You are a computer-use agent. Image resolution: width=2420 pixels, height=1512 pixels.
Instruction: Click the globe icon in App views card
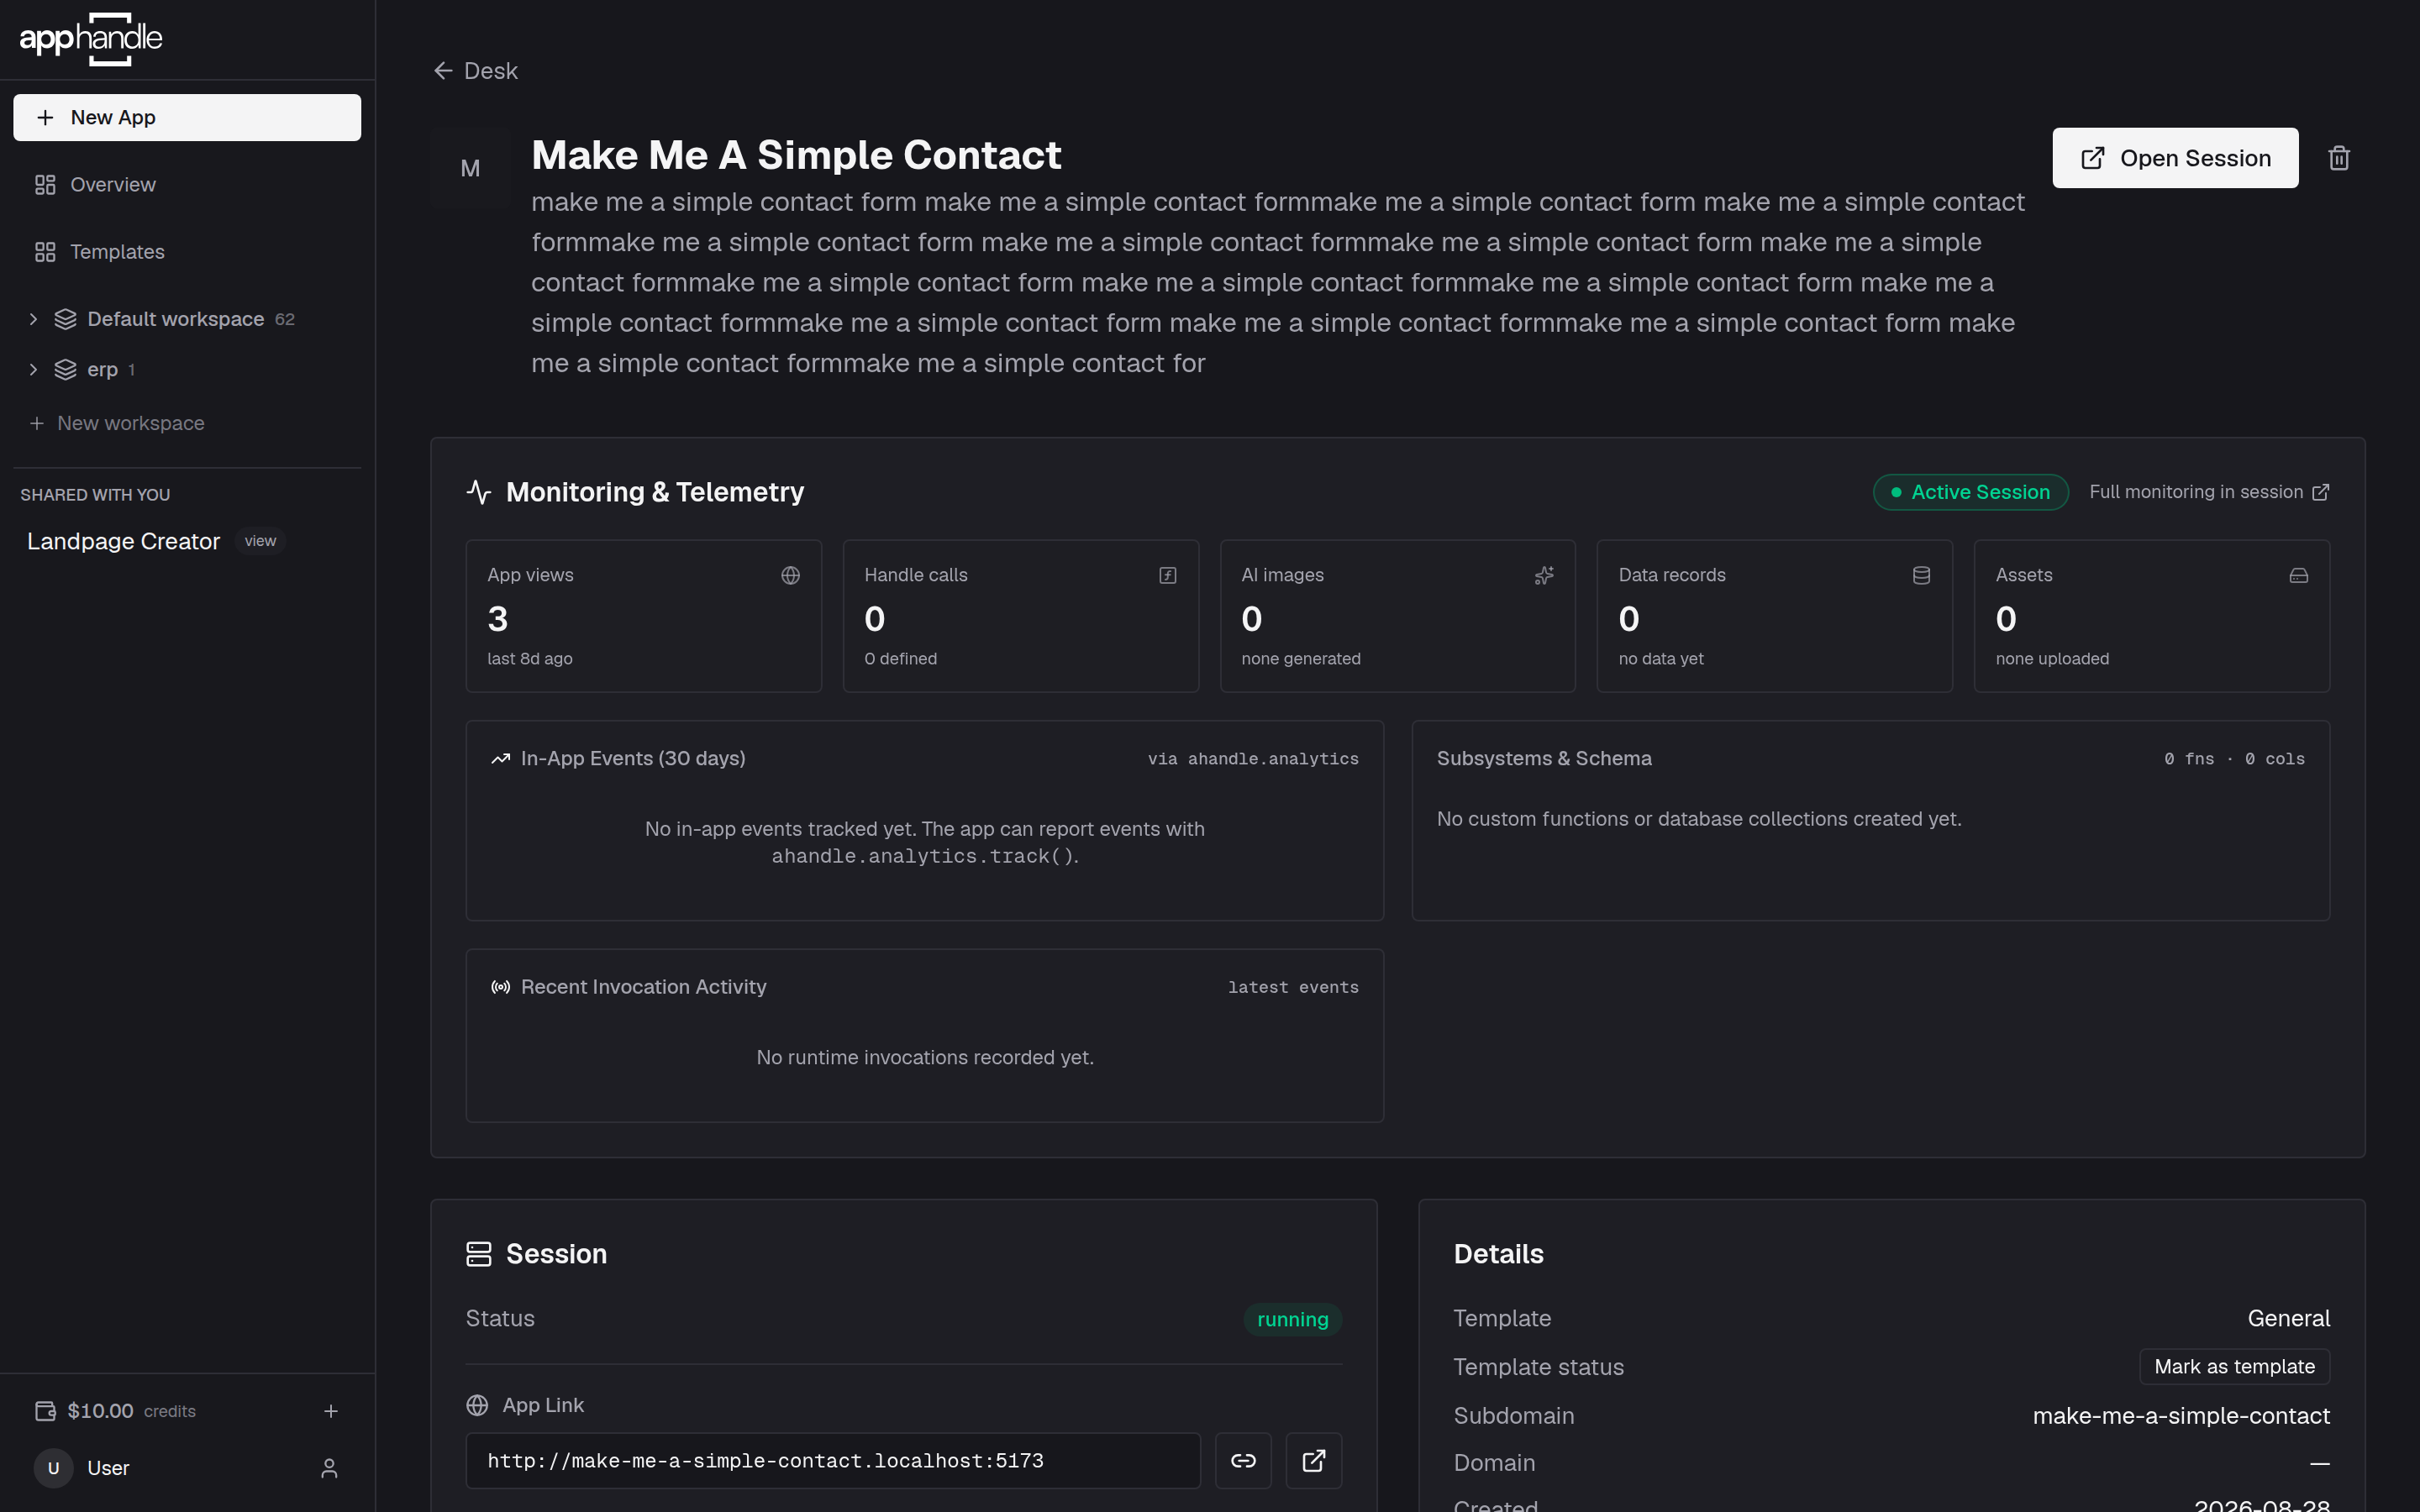point(790,575)
